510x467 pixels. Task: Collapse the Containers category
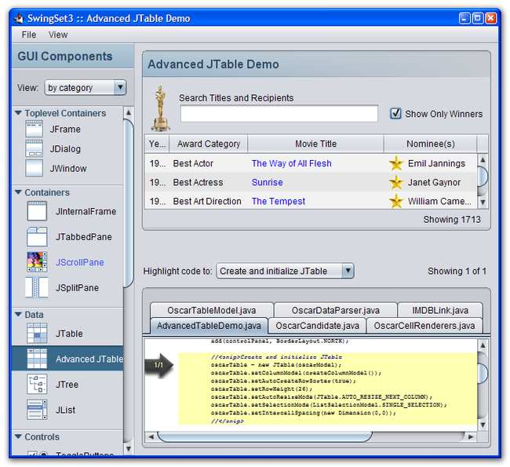(19, 192)
